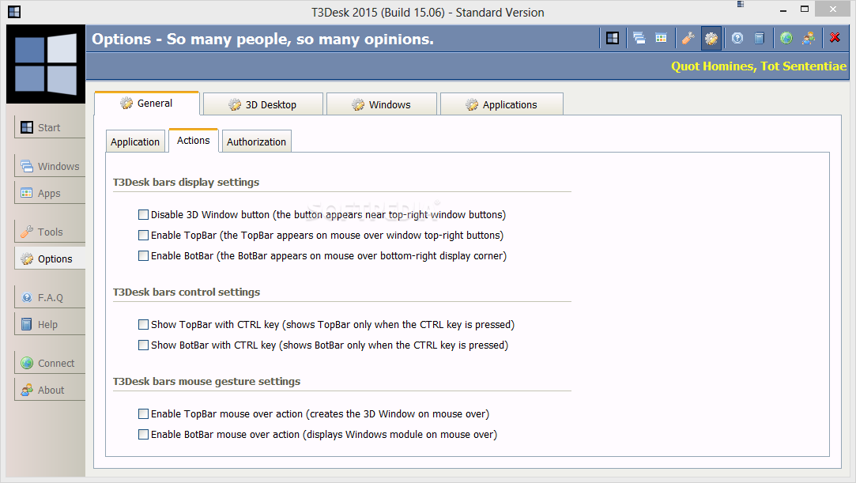Go to Start in the left sidebar
The height and width of the screenshot is (483, 856).
(50, 127)
